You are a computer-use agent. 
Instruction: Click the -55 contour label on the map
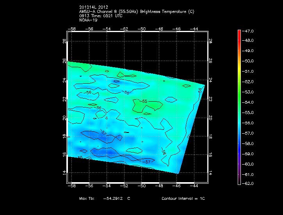click(x=144, y=101)
